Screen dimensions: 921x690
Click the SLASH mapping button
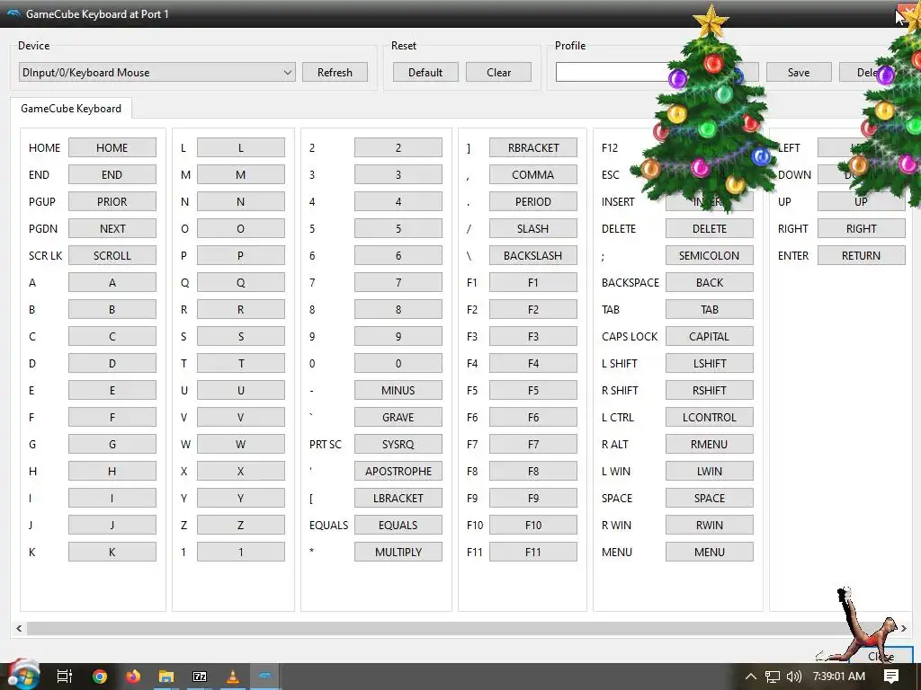point(533,229)
